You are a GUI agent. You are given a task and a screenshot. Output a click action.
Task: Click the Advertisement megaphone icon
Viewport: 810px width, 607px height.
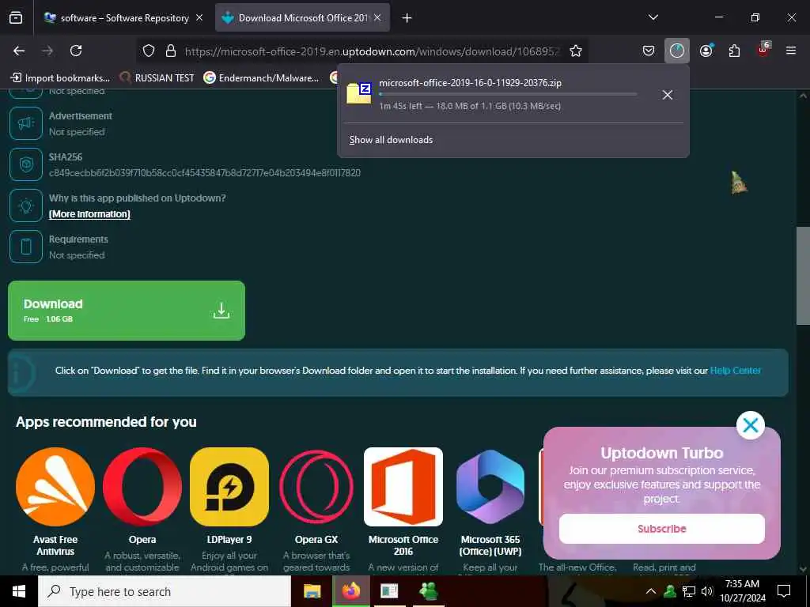click(x=26, y=123)
